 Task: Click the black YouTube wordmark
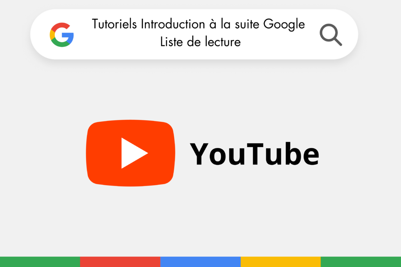click(255, 154)
